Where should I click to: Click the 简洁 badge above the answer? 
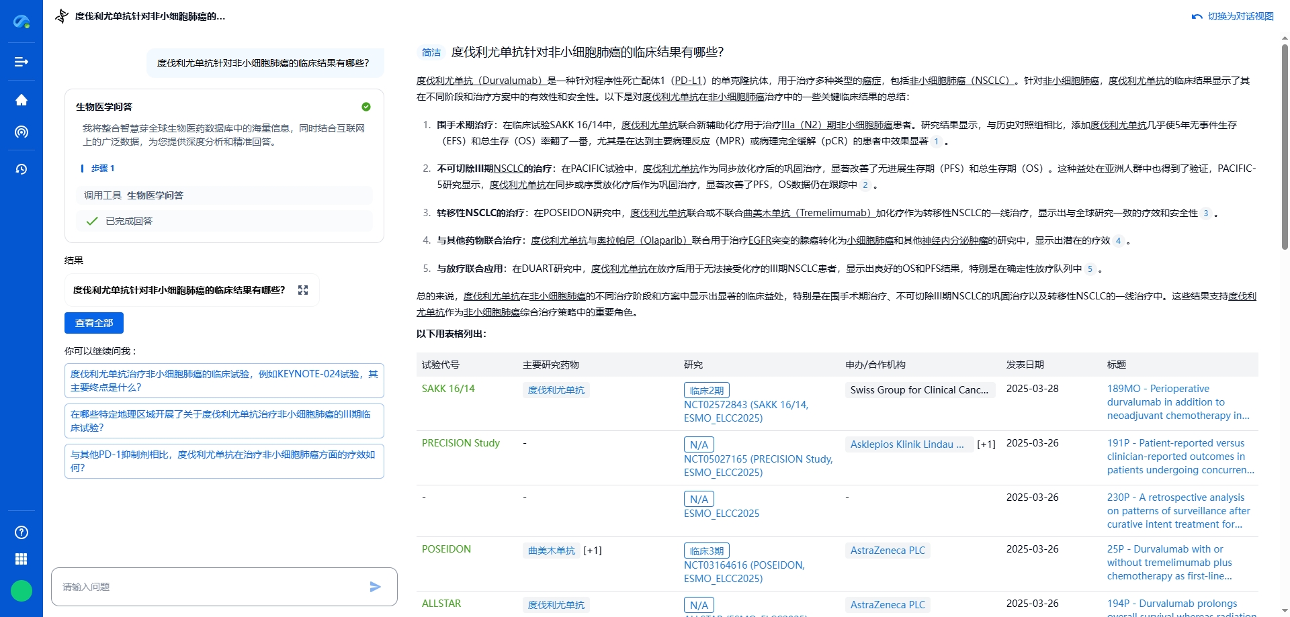[431, 52]
